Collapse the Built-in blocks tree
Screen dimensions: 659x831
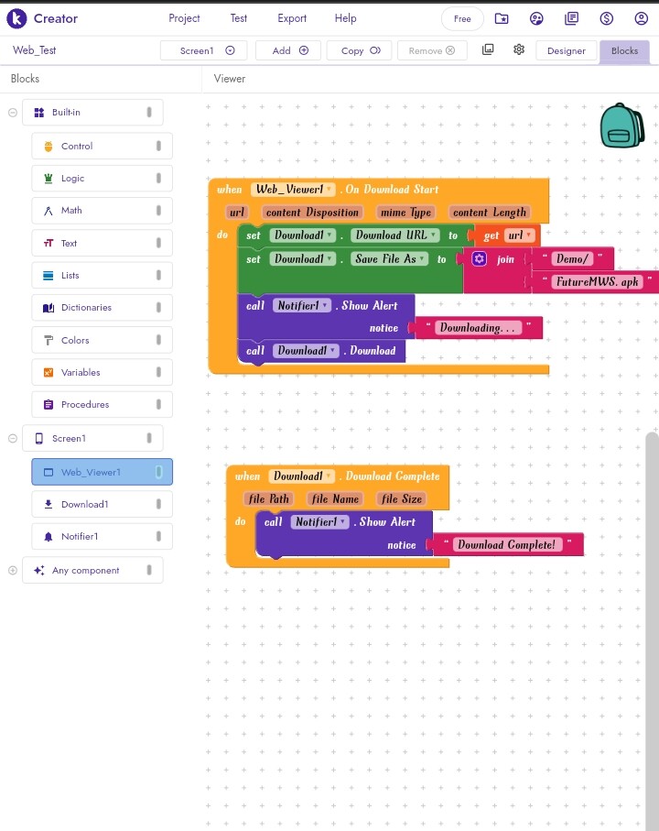(13, 113)
